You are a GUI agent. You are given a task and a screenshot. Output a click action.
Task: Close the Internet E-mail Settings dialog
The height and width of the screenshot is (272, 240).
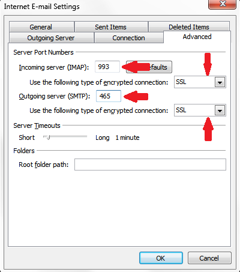click(x=223, y=4)
